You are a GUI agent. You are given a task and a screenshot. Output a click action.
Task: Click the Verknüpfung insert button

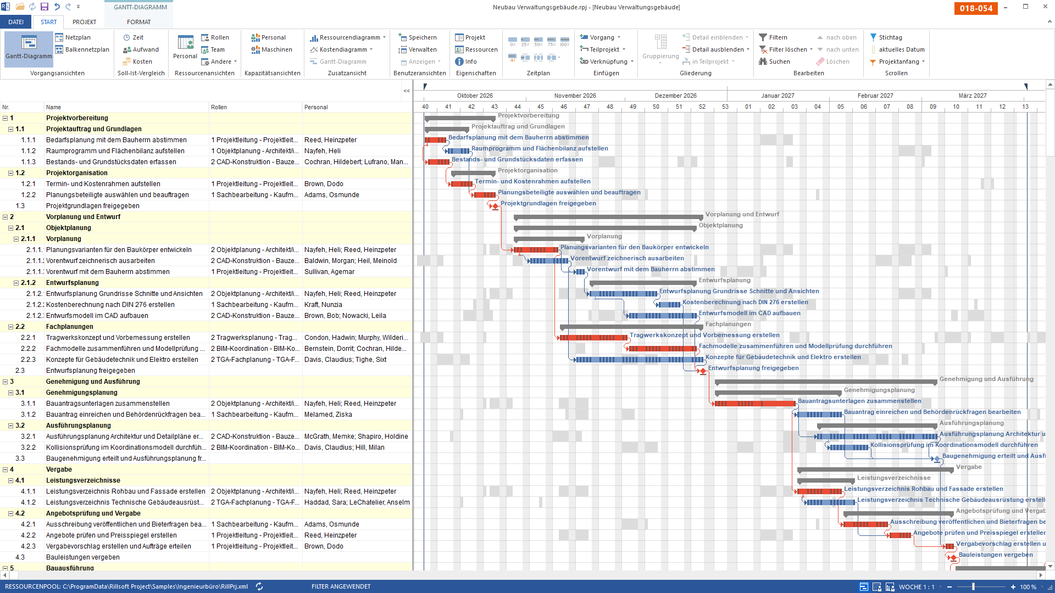607,61
